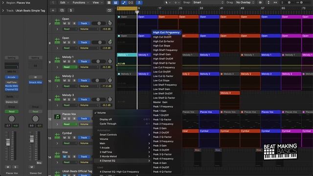Click the pan knob in Places Vox channel strip

(12, 118)
